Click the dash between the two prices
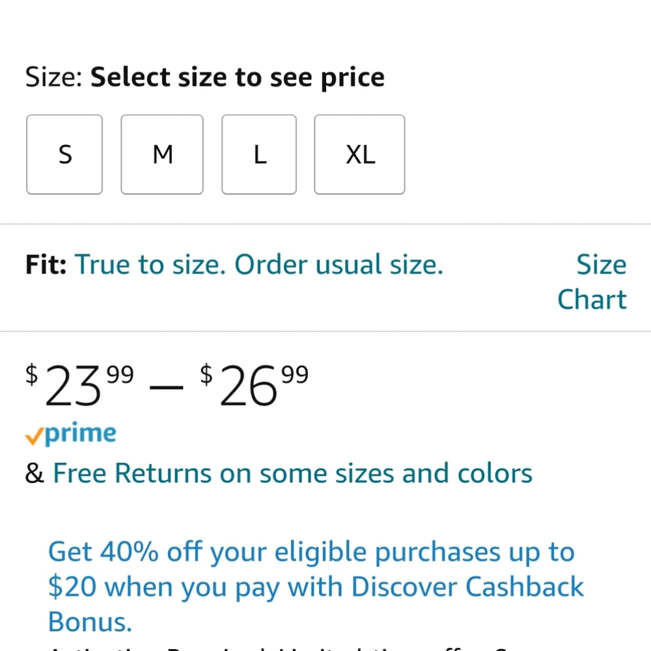The height and width of the screenshot is (651, 651). tap(166, 388)
